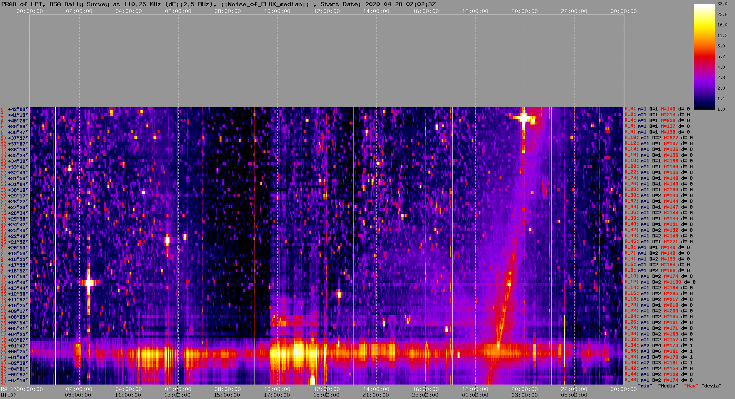Click the 13:00:00 UTC tick label
Viewport: 735px width, 399px height.
[x=177, y=395]
